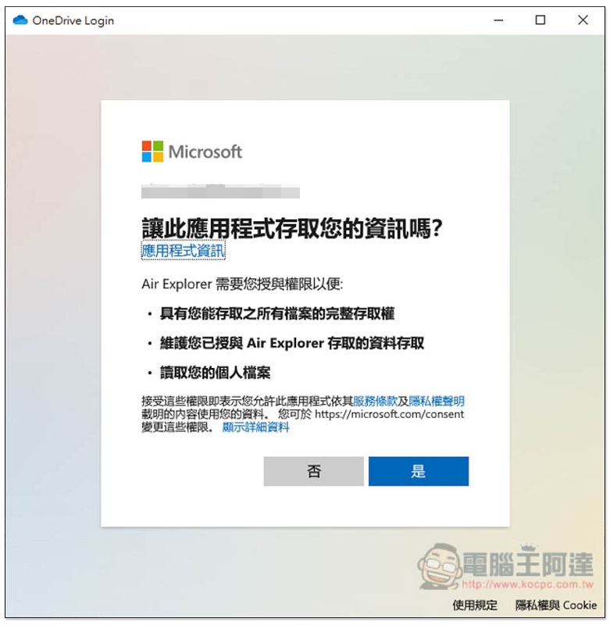610x625 pixels.
Task: Open the 隱私權聲明 privacy statement link
Action: (437, 401)
